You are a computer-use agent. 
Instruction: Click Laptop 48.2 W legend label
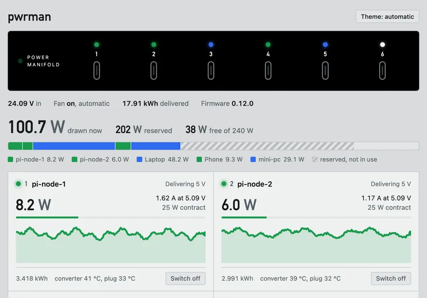(x=167, y=159)
